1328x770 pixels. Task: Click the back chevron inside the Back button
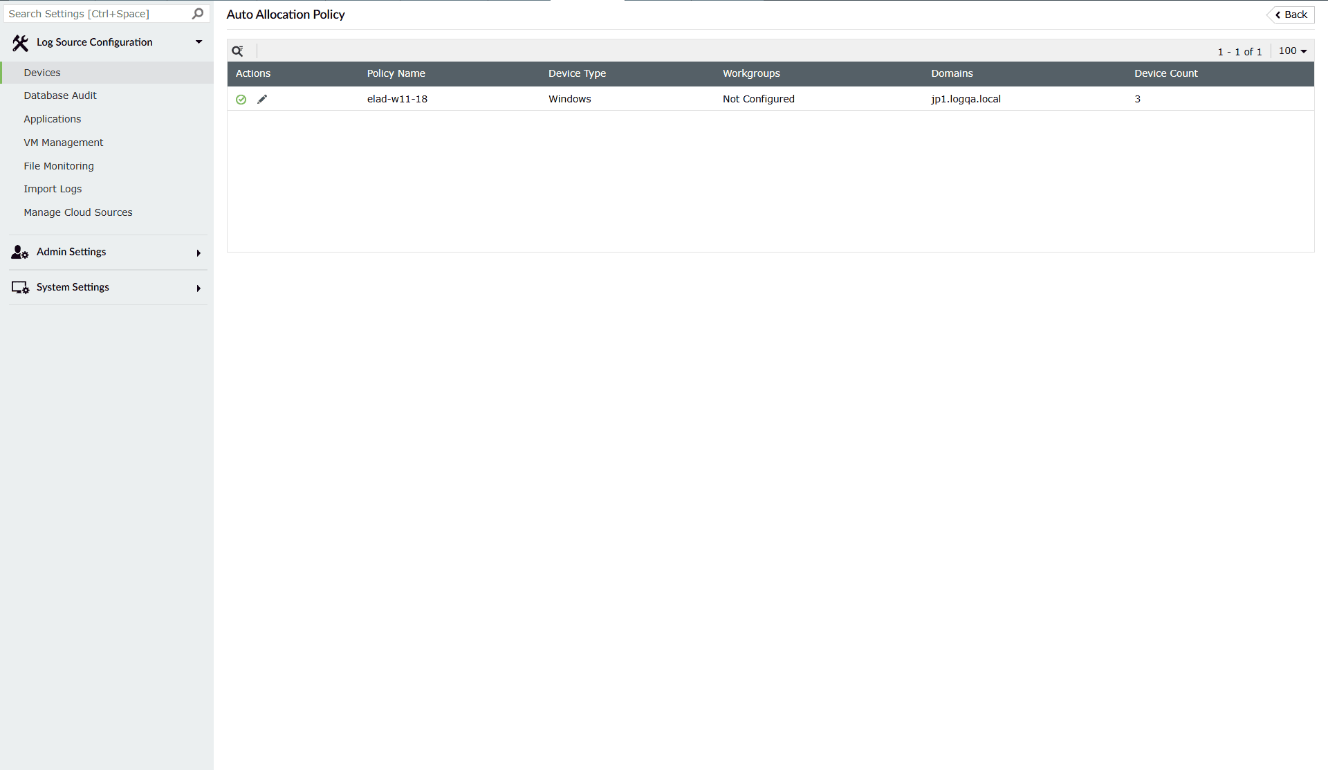coord(1278,15)
